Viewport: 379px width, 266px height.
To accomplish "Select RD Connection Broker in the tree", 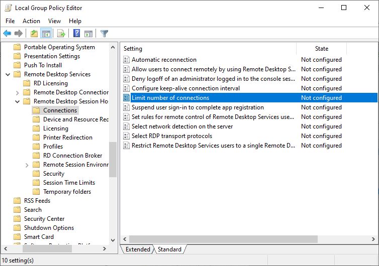I will [72, 156].
